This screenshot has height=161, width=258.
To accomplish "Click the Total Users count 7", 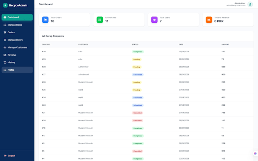I will coord(160,21).
